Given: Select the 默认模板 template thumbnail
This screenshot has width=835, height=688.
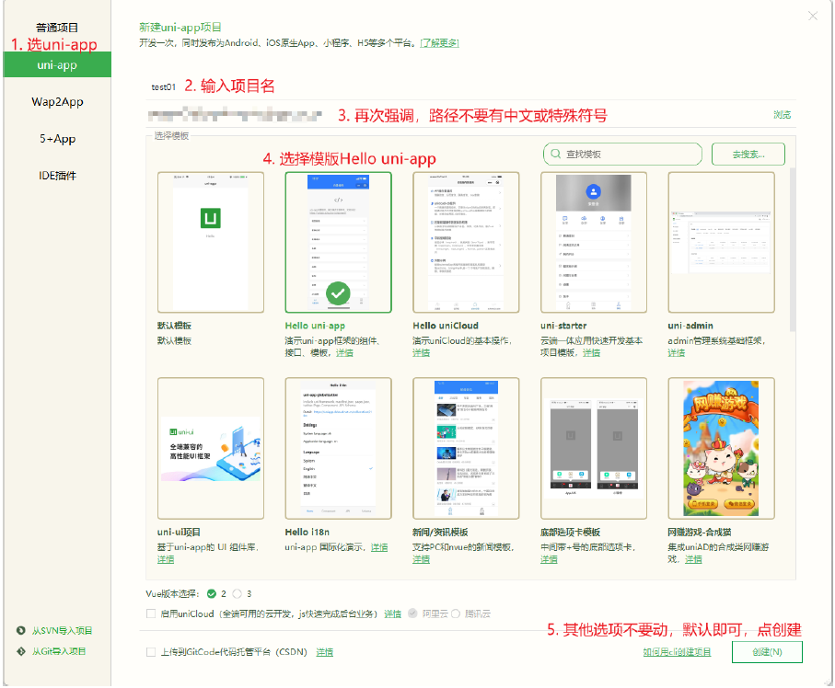Looking at the screenshot, I should pos(210,242).
